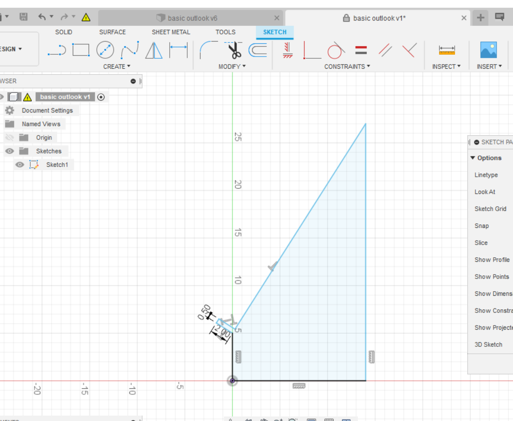Click Look At in Sketch Palette
513x421 pixels.
click(485, 192)
